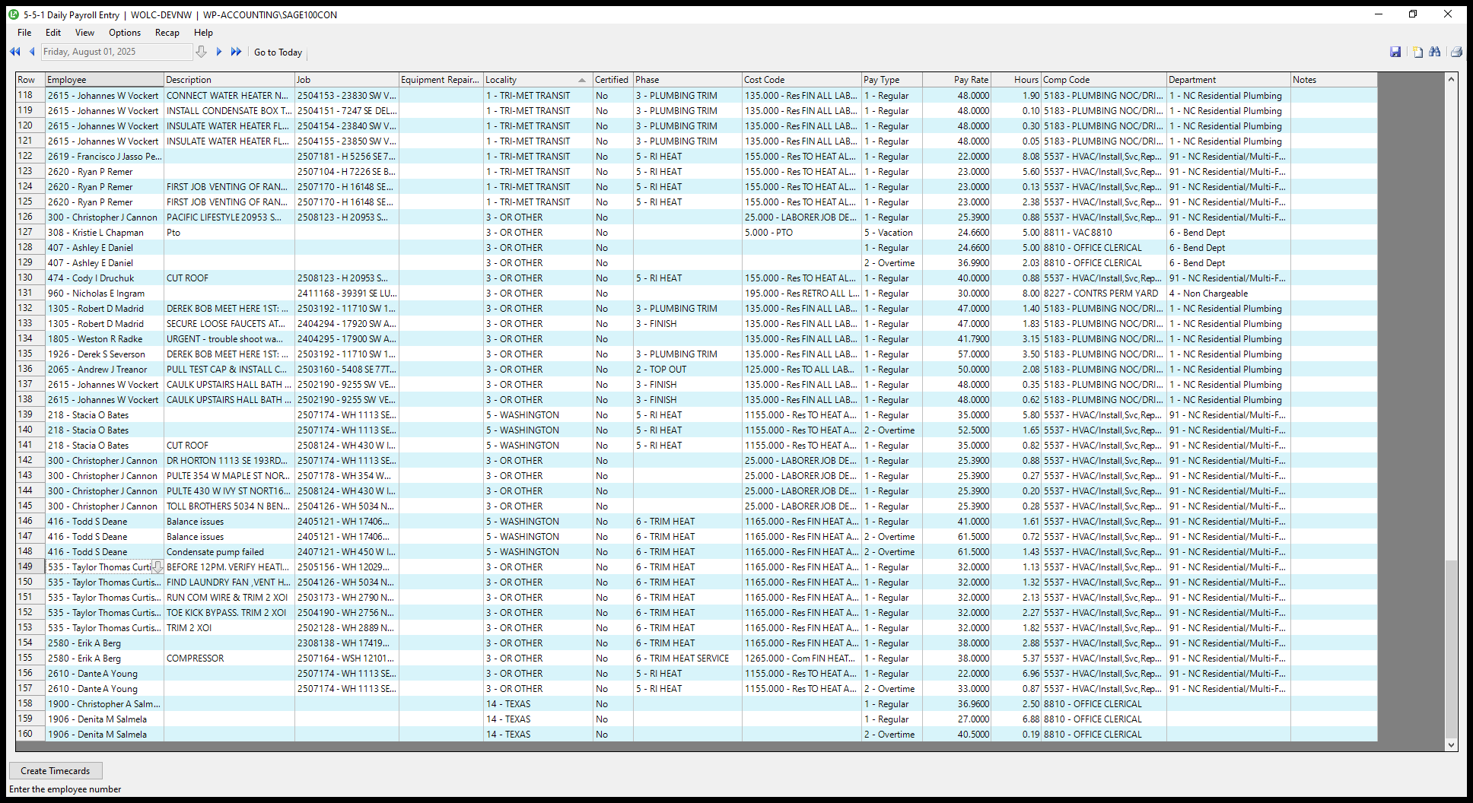Open the Options menu
Image resolution: width=1473 pixels, height=803 pixels.
[125, 33]
